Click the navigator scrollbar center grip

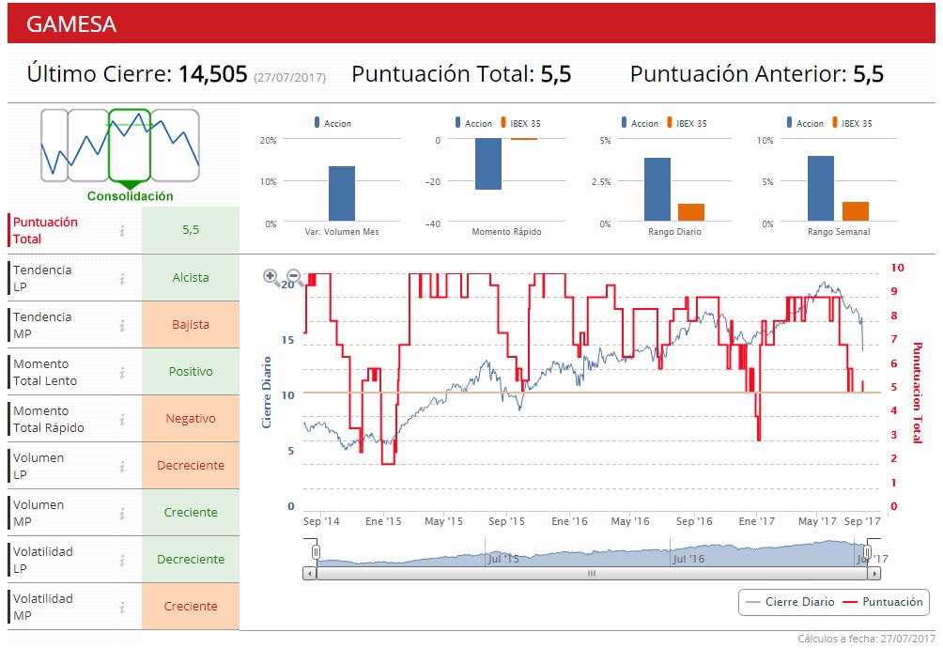(x=592, y=574)
